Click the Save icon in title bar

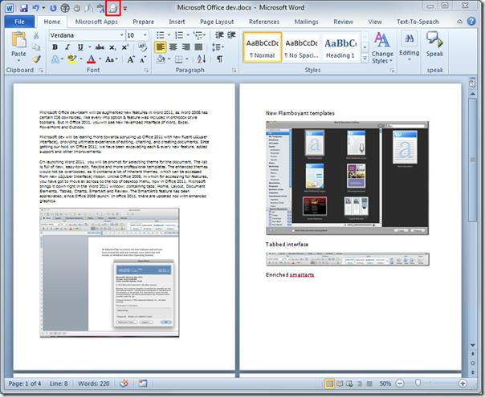tap(22, 7)
